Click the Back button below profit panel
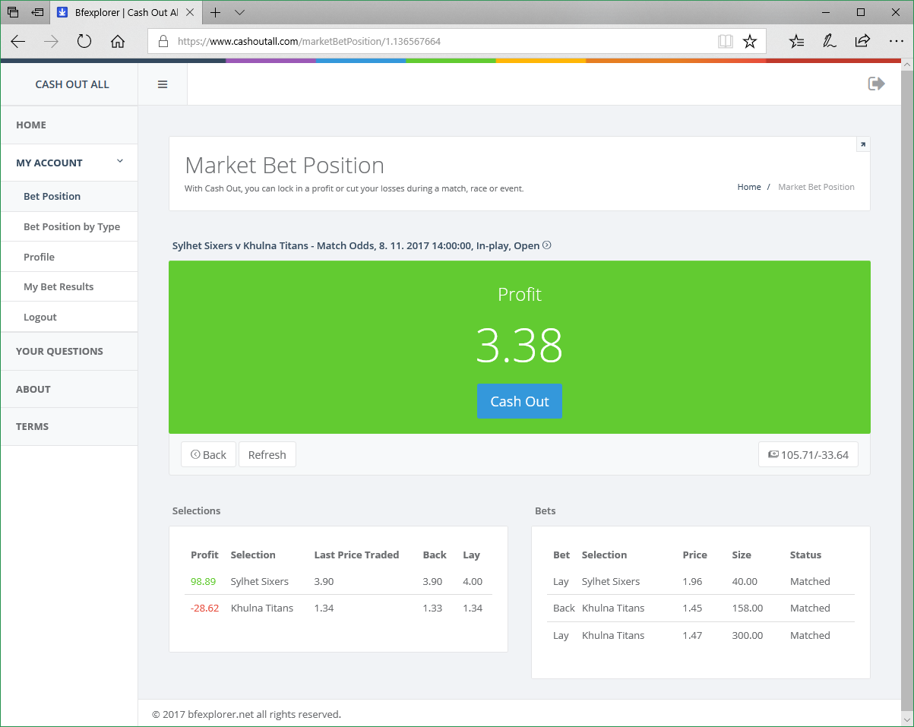 coord(208,454)
